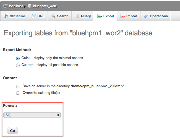Click the Query tab icon
Screen dimensions: 180x138
[x=77, y=16]
